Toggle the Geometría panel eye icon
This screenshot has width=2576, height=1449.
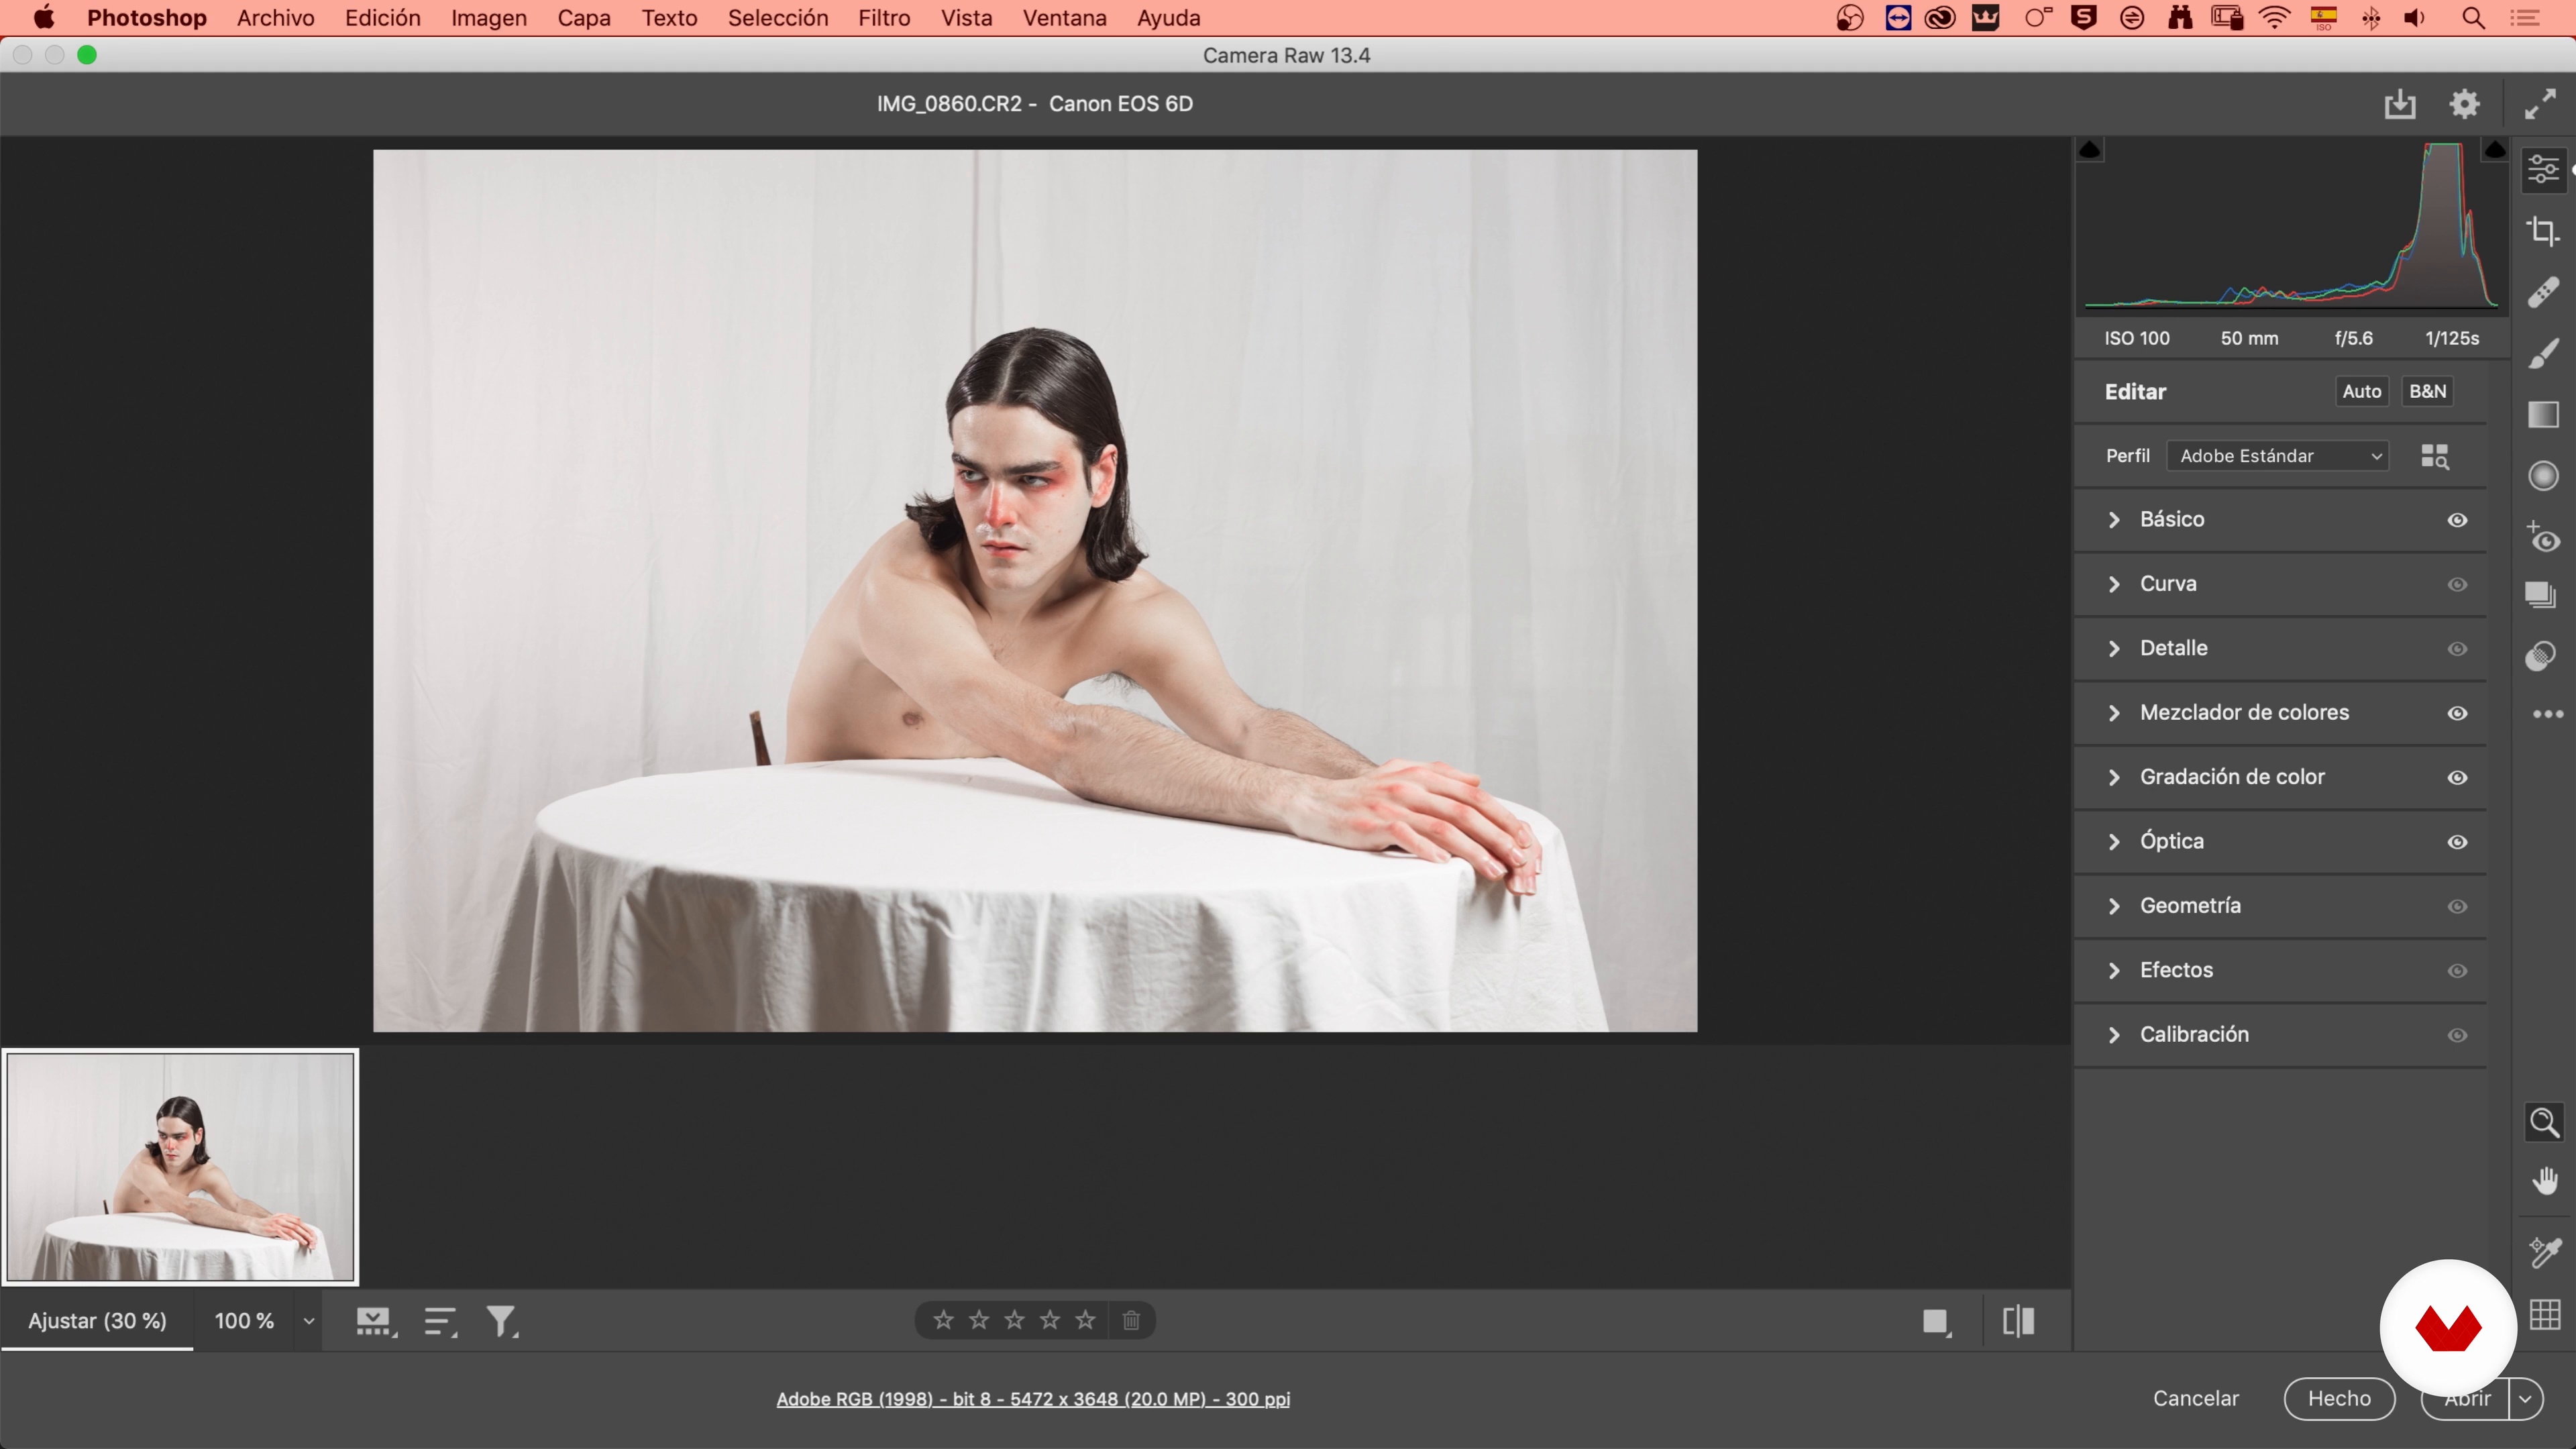(x=2457, y=907)
